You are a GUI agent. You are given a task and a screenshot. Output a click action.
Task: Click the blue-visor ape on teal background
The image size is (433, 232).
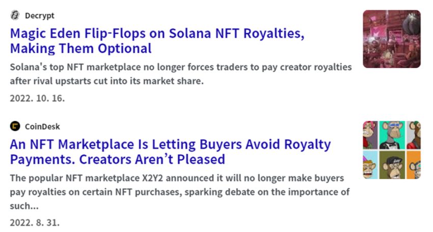tap(392, 135)
